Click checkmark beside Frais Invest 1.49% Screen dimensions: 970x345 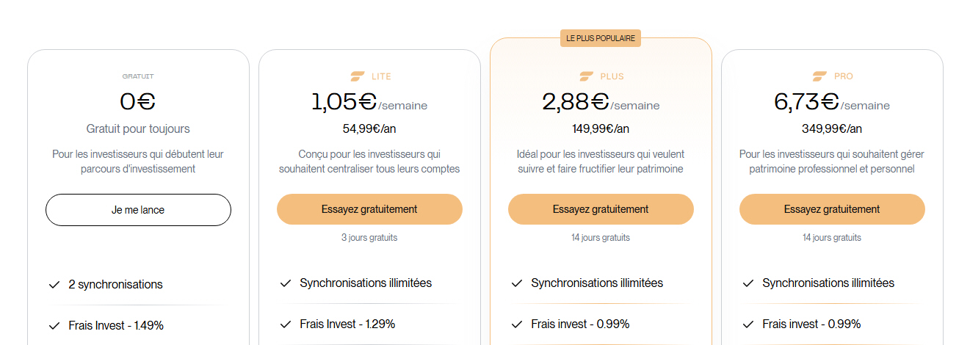tap(54, 326)
